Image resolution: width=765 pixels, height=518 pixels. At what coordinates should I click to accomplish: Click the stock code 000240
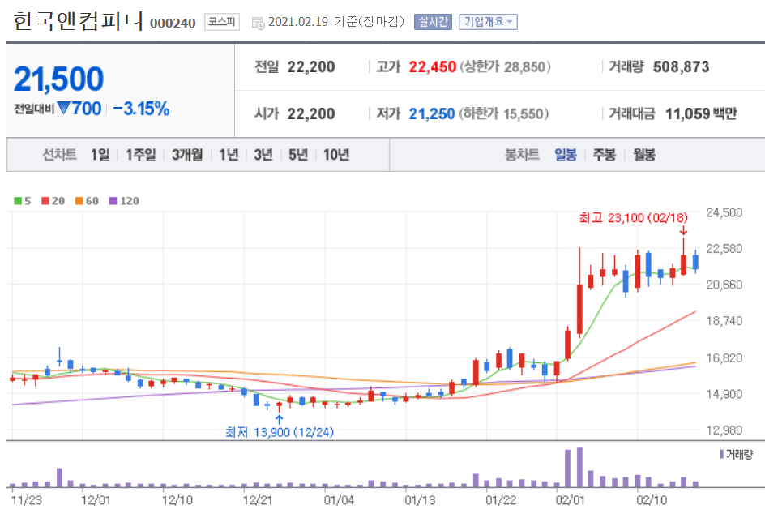(x=173, y=23)
